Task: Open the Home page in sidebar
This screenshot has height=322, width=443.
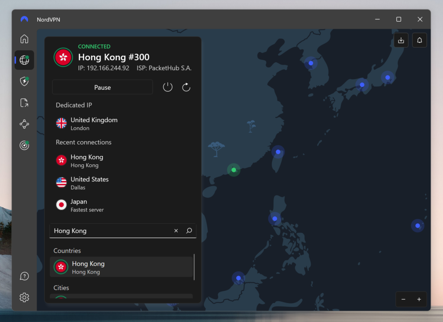Action: [24, 39]
